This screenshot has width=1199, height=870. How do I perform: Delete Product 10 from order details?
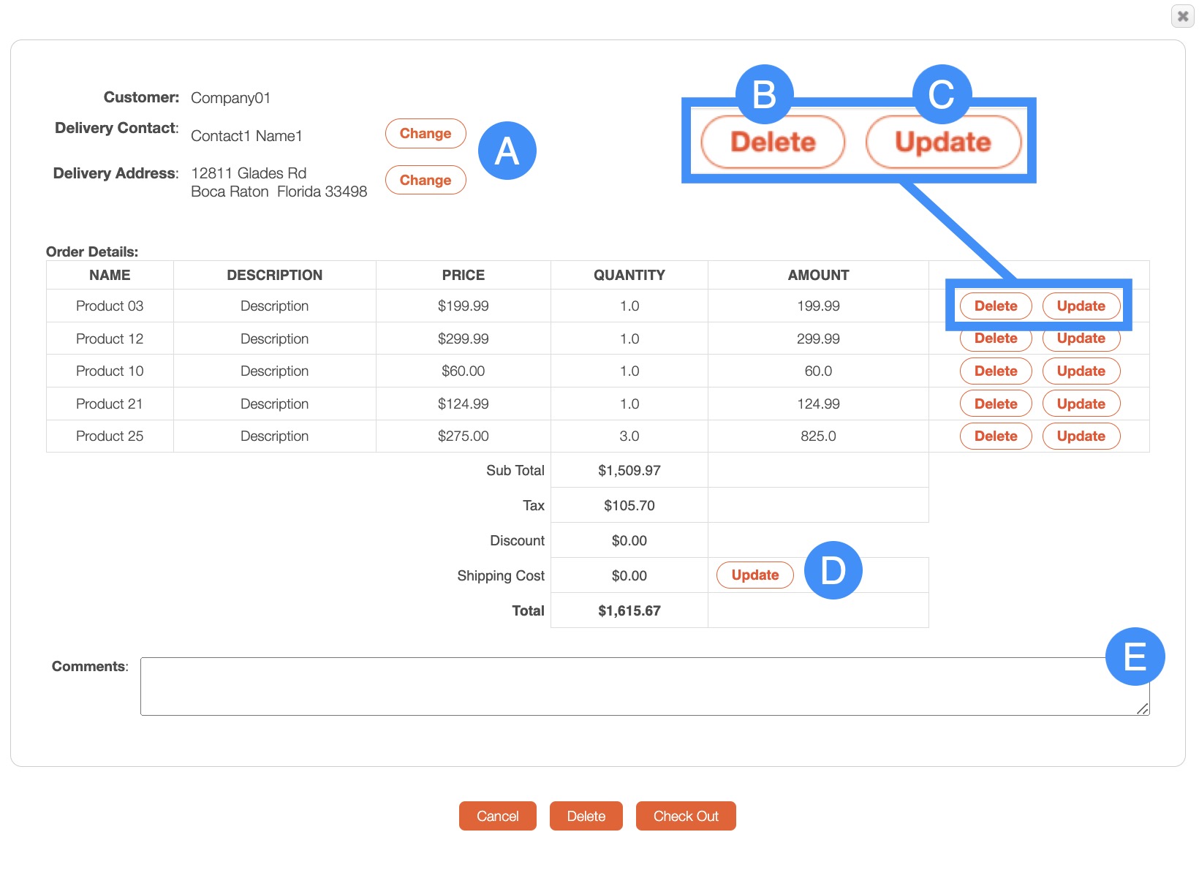point(995,371)
